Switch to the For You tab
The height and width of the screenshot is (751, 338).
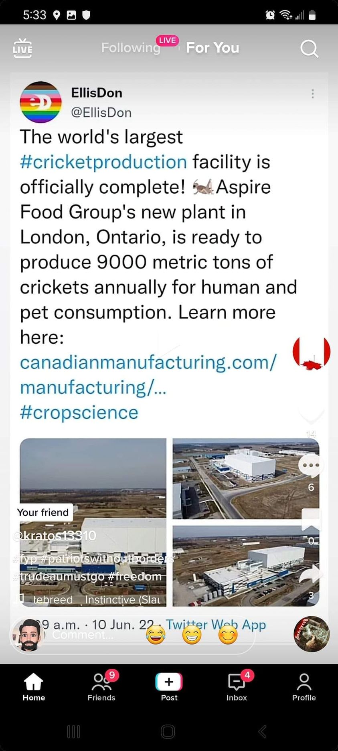[x=213, y=48]
